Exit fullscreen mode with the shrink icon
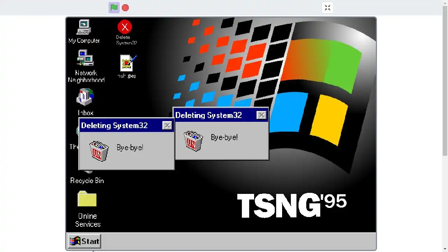Screen dimensions: 448x252 [328, 8]
